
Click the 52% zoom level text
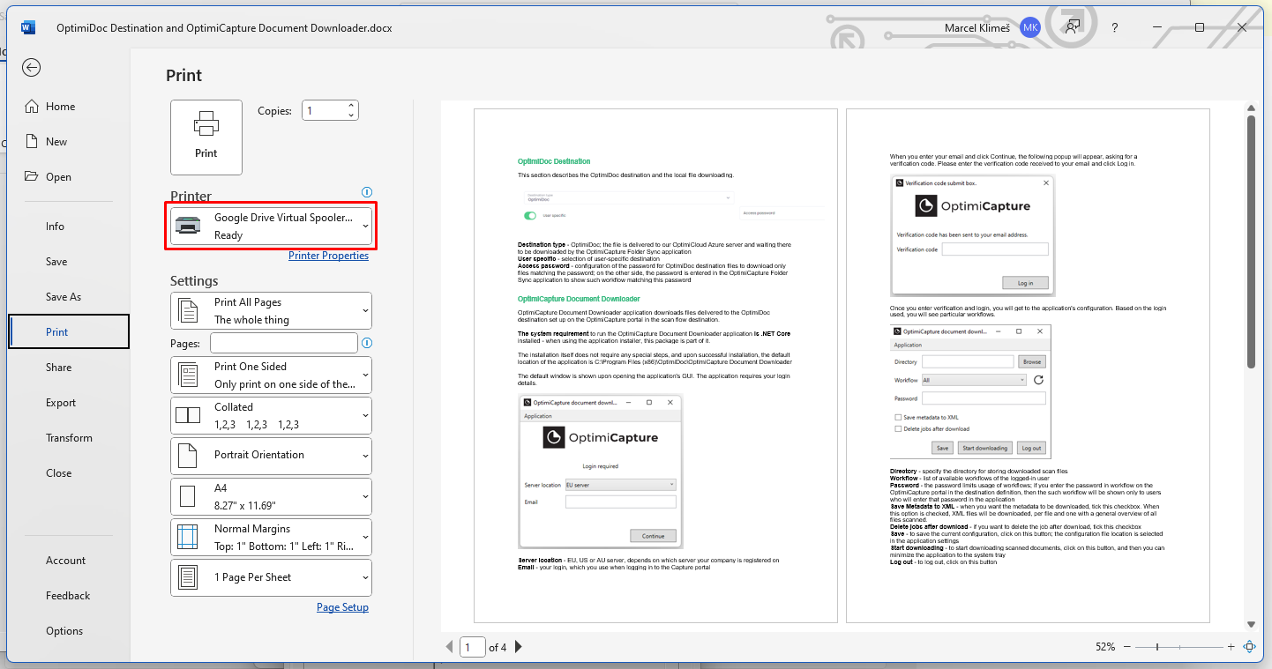[x=1105, y=647]
